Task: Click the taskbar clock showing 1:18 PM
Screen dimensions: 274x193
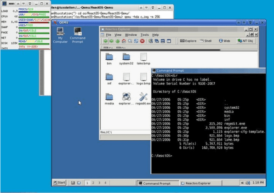Action: pyautogui.click(x=258, y=183)
